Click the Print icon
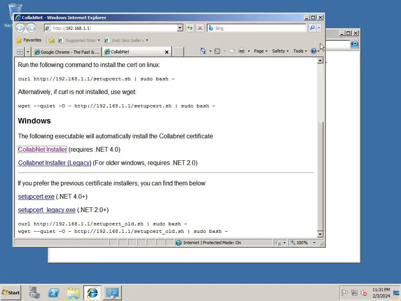 point(241,51)
